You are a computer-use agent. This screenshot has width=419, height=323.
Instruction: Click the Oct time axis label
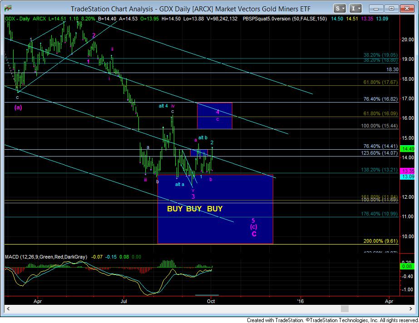[x=211, y=301]
